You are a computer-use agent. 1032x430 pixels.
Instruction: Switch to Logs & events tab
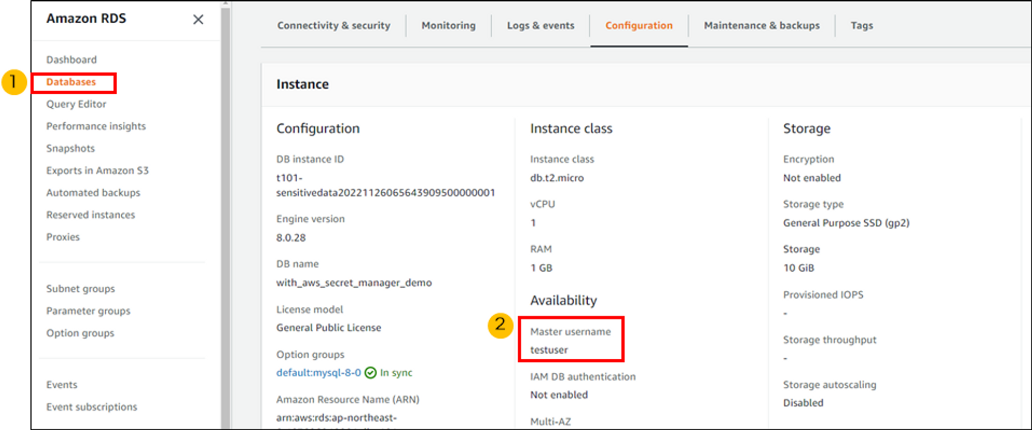(541, 25)
